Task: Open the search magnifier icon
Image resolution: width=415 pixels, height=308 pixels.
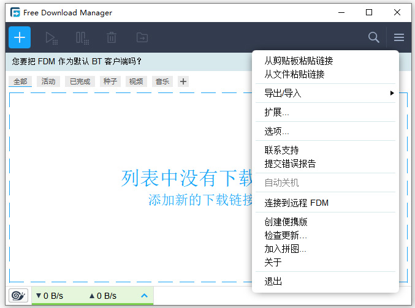Action: 373,37
